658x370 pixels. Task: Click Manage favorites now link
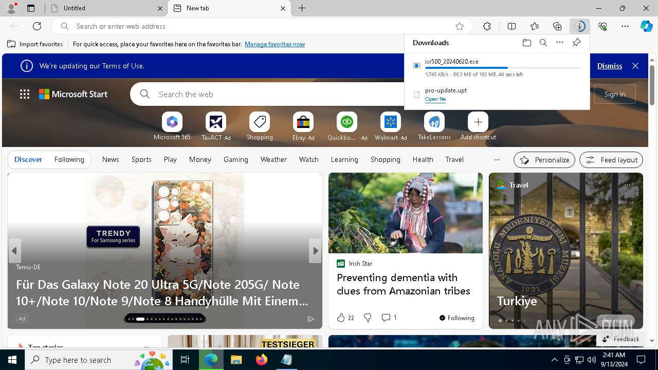(275, 44)
